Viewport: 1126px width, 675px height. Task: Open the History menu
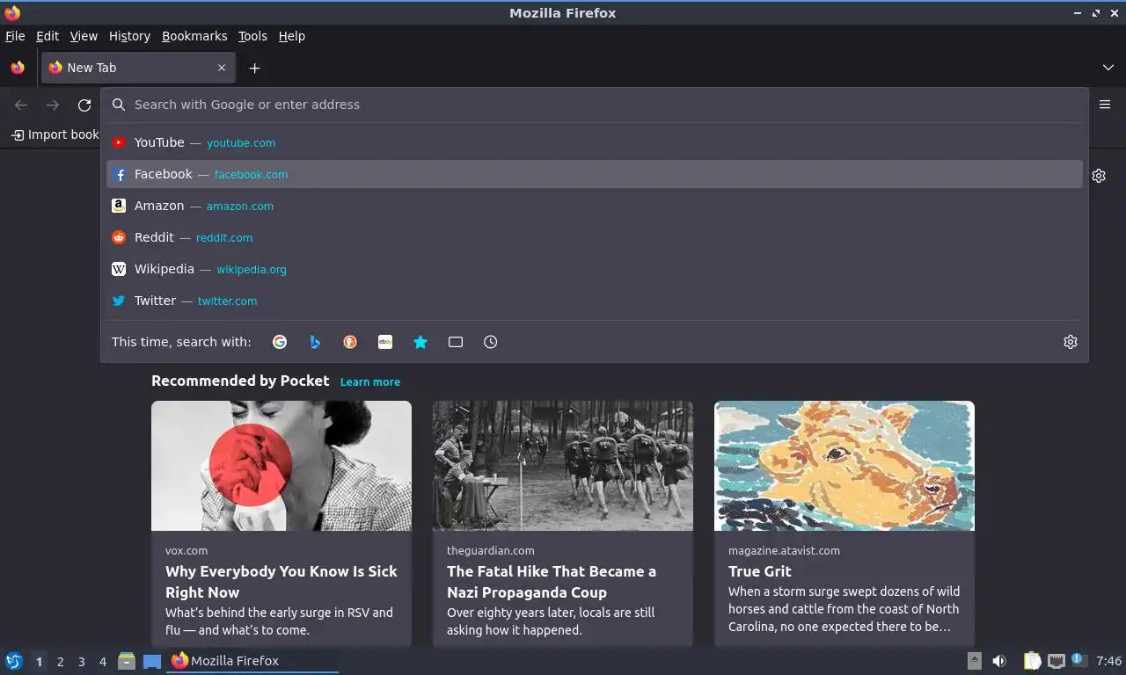(129, 36)
